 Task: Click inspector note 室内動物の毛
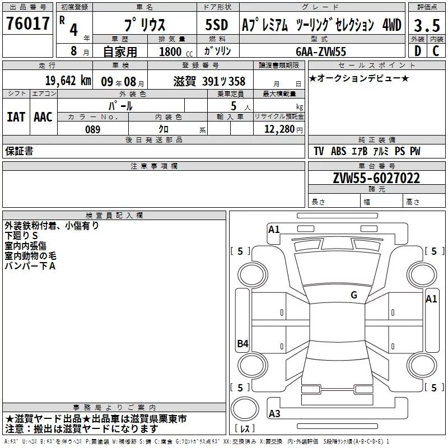pos(30,256)
